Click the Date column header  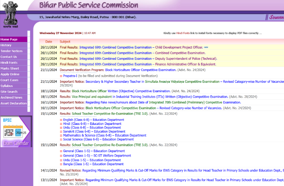(x=49, y=42)
